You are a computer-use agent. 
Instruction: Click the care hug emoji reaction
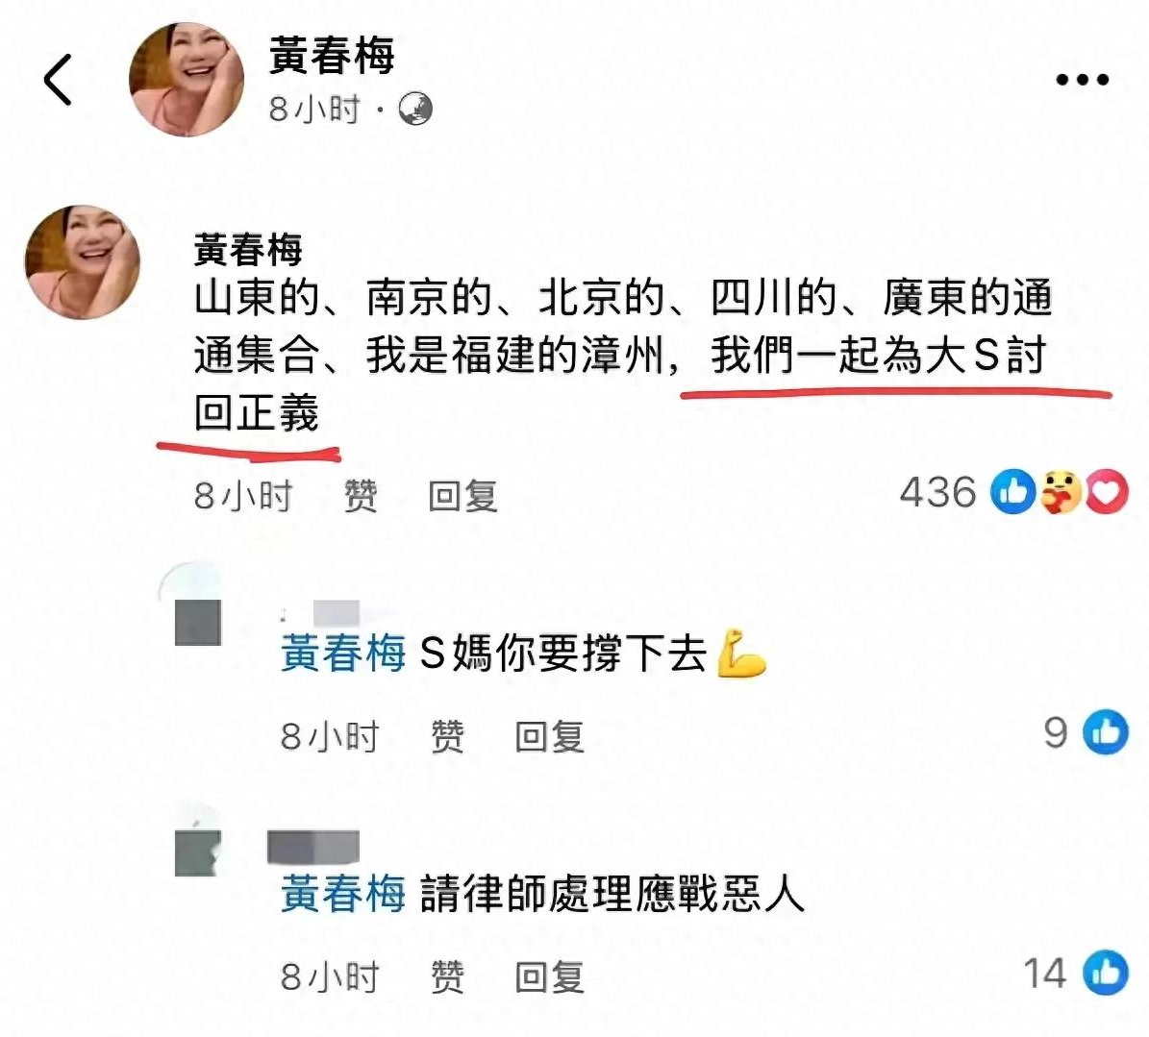click(x=1060, y=491)
